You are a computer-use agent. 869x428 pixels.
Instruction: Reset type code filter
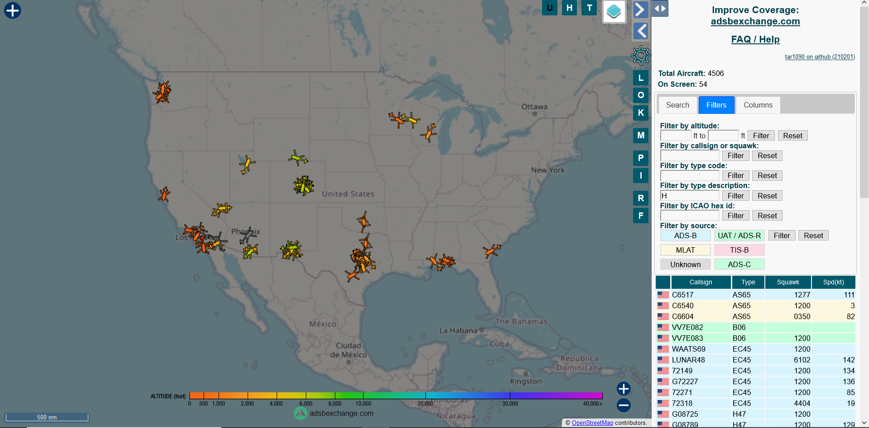point(767,175)
